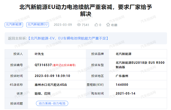Image resolution: width=171 pixels, height=110 pixels.
Task: Select brand value 北汽新能源 in table
Action: (x=123, y=54)
